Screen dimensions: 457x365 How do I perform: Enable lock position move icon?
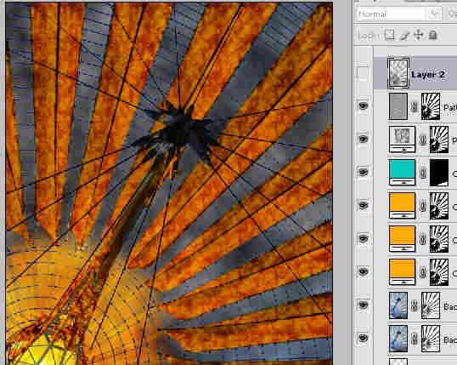click(x=419, y=35)
